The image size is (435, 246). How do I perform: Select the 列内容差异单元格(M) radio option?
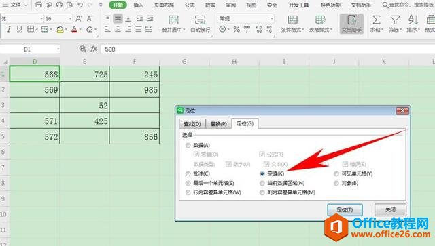[x=262, y=192]
